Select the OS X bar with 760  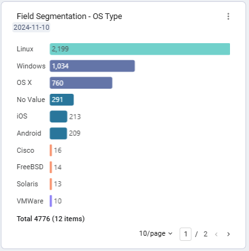(81, 83)
